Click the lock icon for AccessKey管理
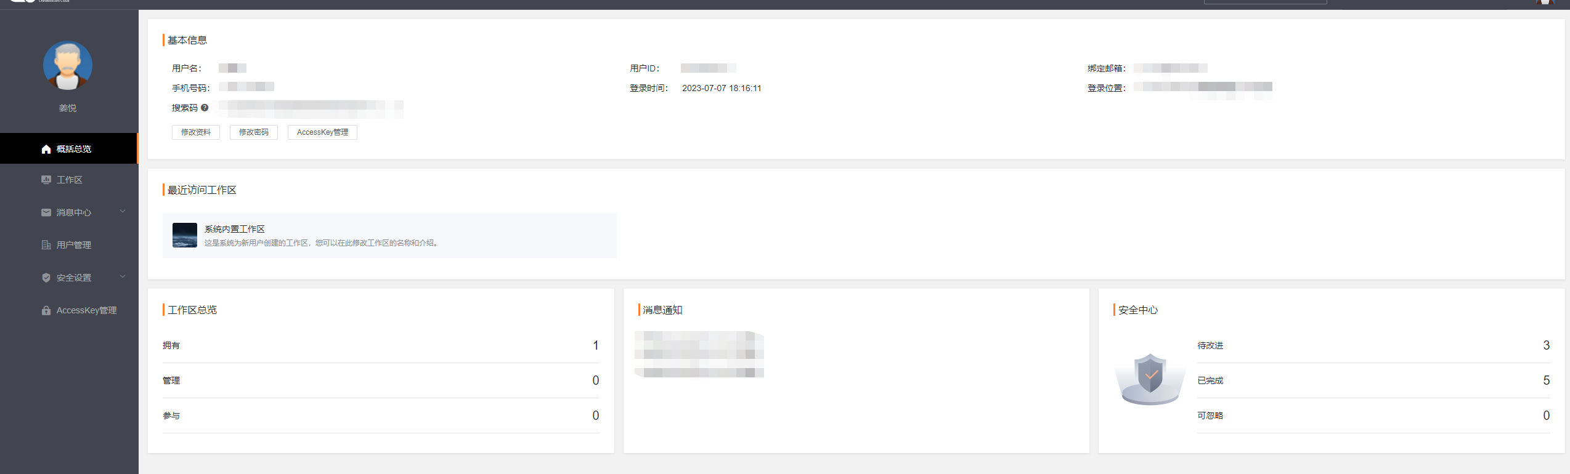Viewport: 1570px width, 474px height. point(46,310)
